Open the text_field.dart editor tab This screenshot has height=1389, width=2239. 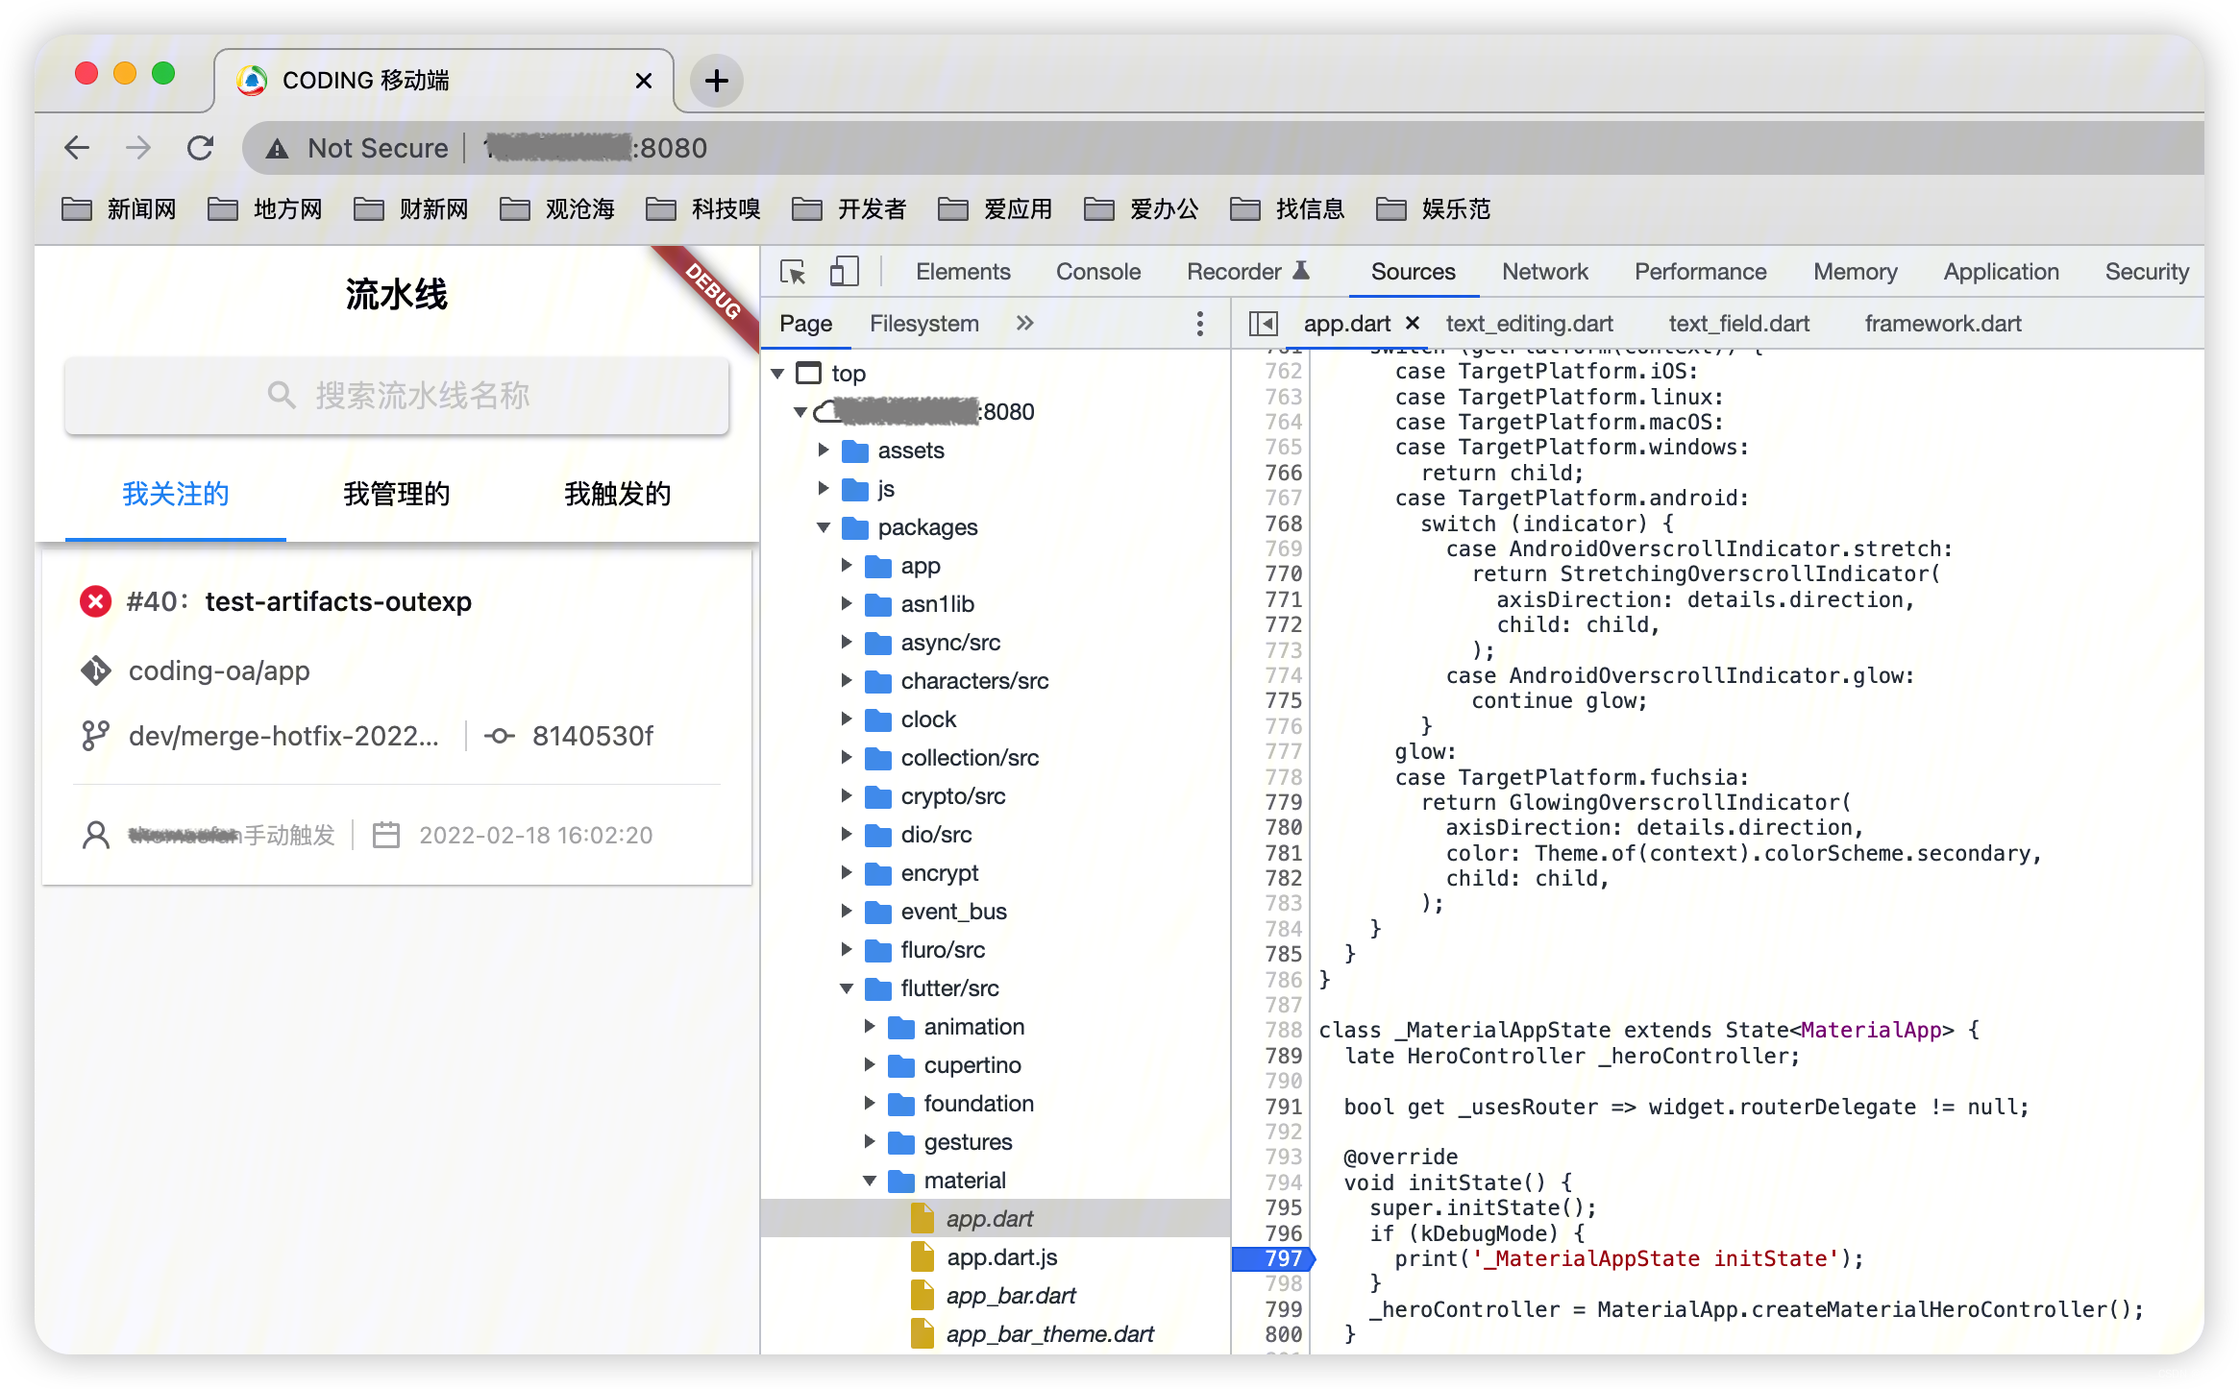1738,324
